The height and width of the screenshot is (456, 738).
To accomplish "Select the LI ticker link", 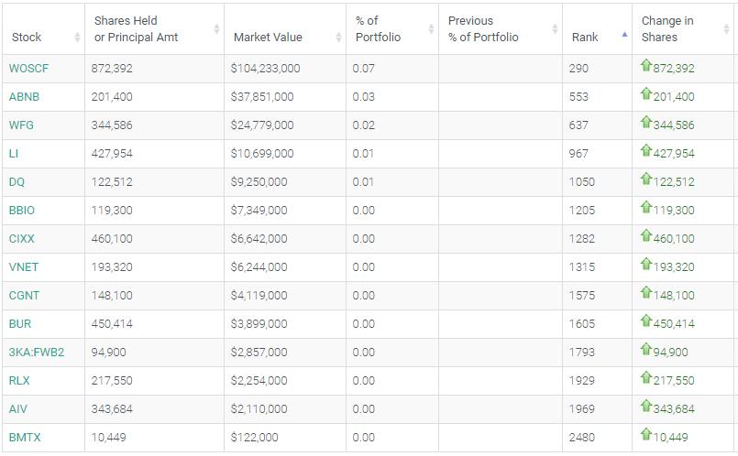I will (14, 154).
